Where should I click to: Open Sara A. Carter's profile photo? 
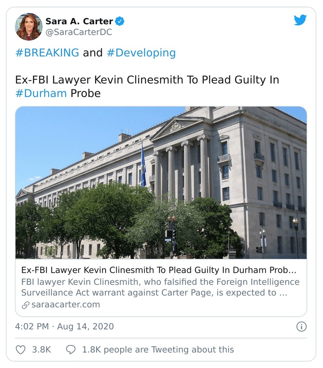click(x=29, y=27)
